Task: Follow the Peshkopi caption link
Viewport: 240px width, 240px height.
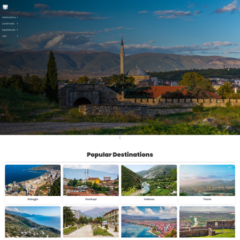Action: pyautogui.click(x=91, y=199)
